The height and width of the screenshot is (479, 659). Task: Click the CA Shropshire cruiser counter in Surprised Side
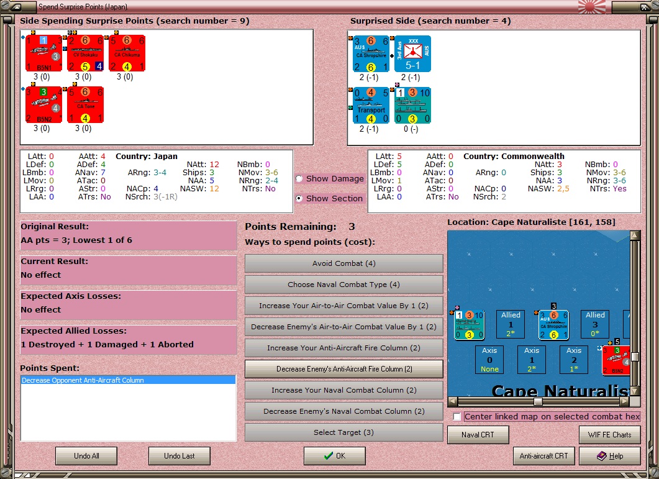(371, 54)
